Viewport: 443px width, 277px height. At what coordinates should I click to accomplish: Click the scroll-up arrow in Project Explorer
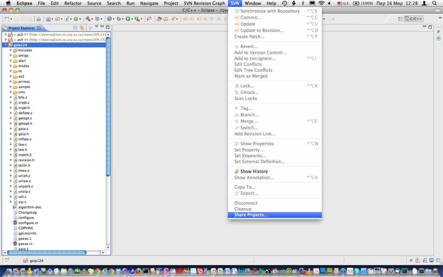pyautogui.click(x=108, y=34)
